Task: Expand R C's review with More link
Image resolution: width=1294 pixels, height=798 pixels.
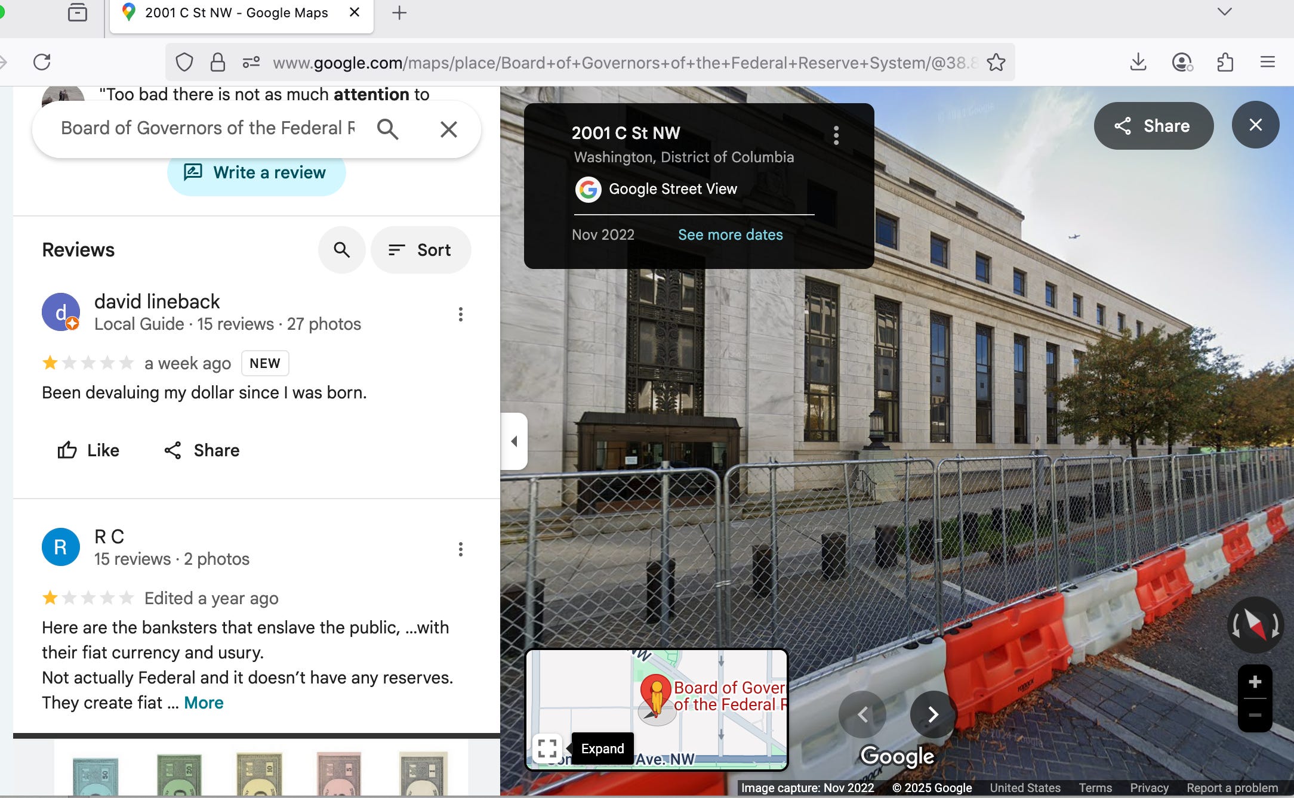Action: click(204, 703)
